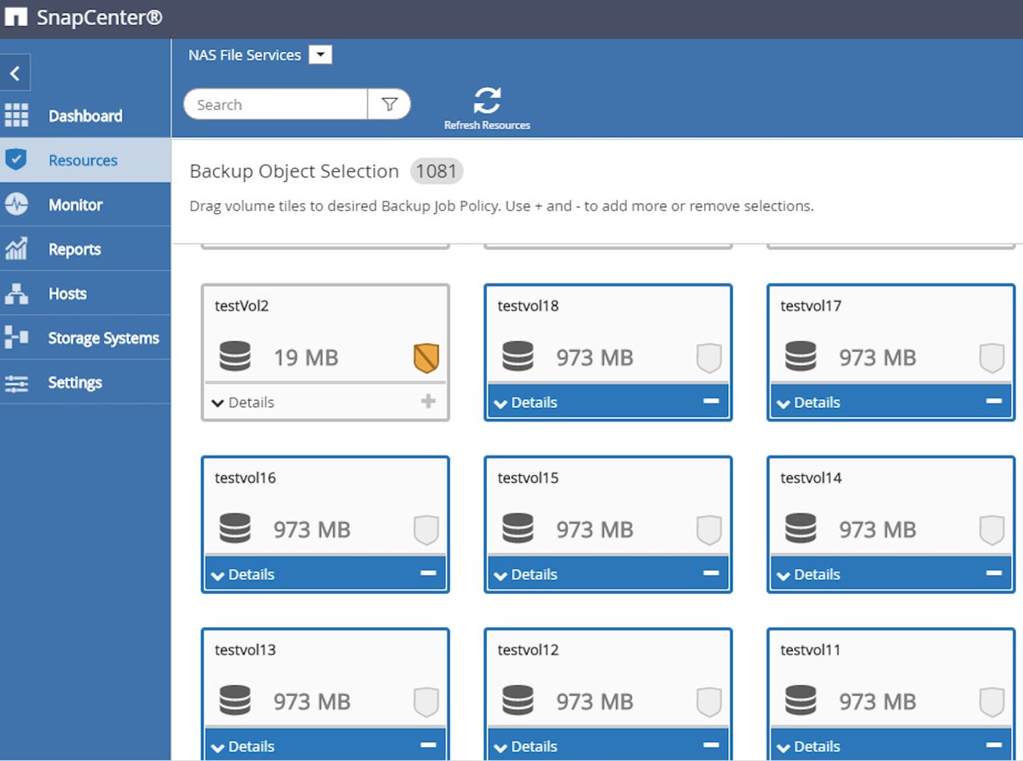Click the database icon on testvol14
1023x761 pixels.
point(800,529)
